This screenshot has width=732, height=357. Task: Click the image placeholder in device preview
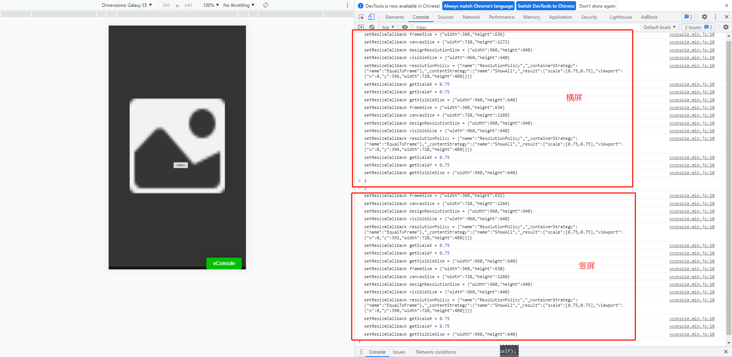(177, 146)
